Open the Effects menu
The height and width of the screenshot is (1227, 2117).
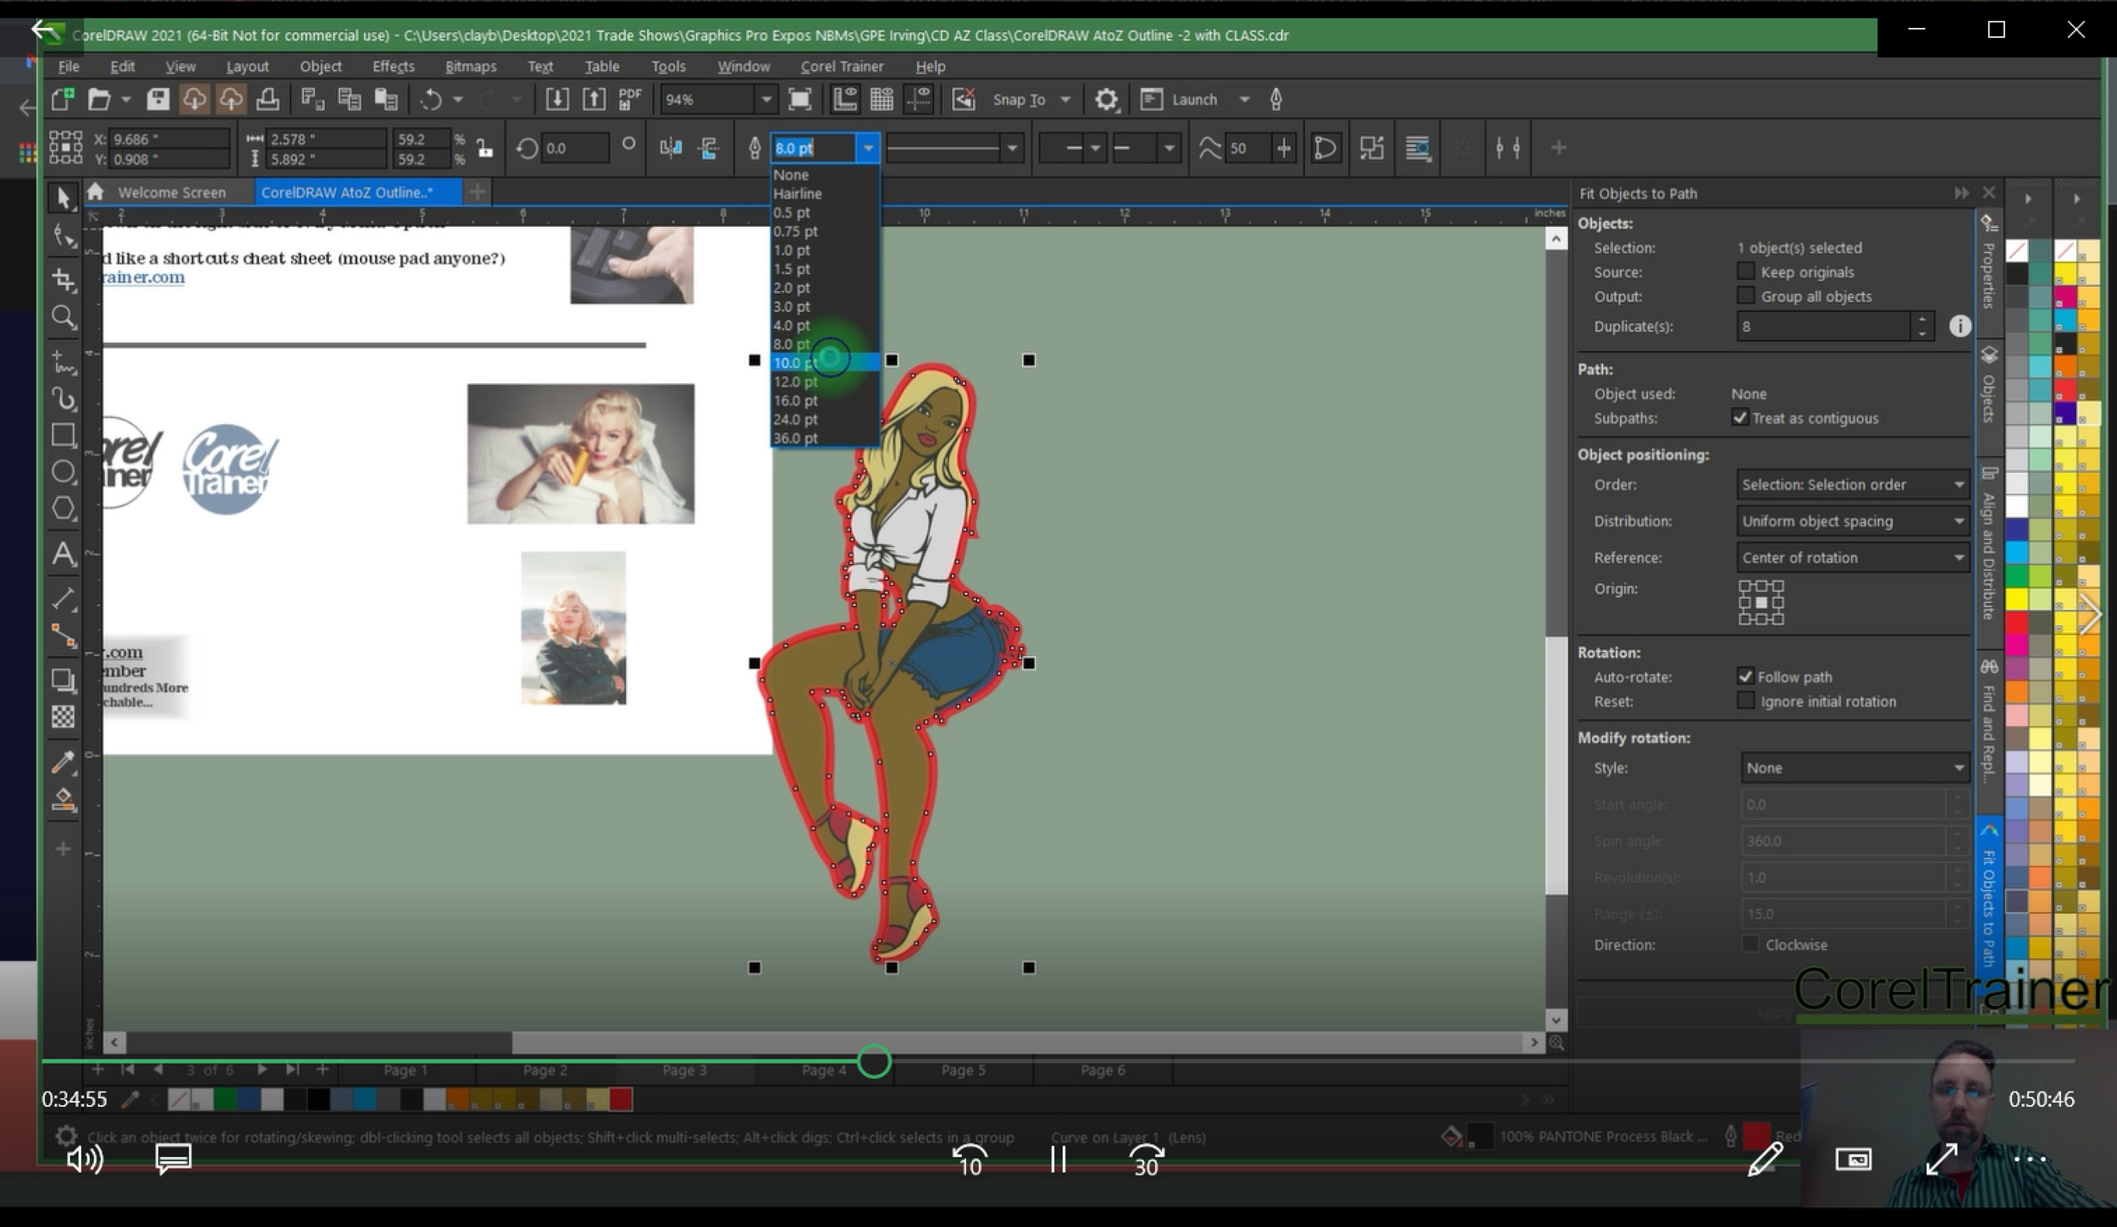pos(393,66)
